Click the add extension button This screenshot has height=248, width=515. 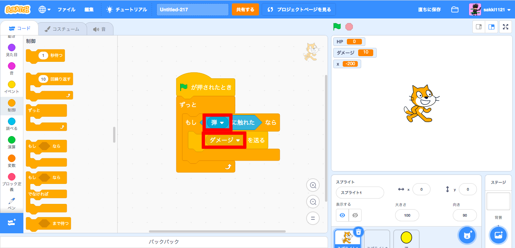pos(12,223)
